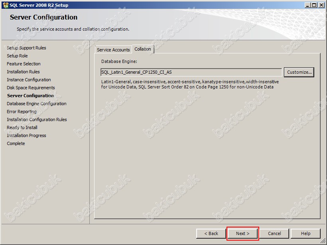Click the window resize grip corner
This screenshot has width=327, height=245.
[323, 241]
